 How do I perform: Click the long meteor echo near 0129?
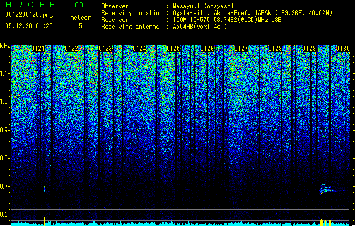click(x=334, y=189)
